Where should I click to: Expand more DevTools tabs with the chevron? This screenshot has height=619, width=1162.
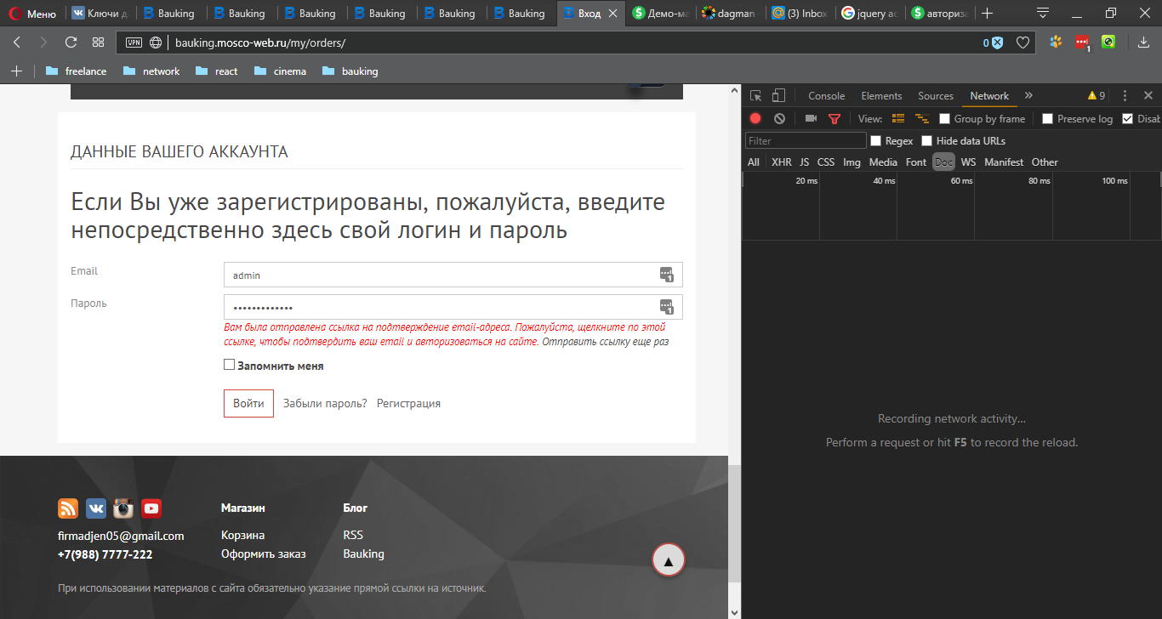1028,96
